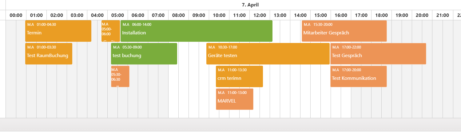Open the MARVEL event
Viewport: 461px width, 132px height.
234,99
